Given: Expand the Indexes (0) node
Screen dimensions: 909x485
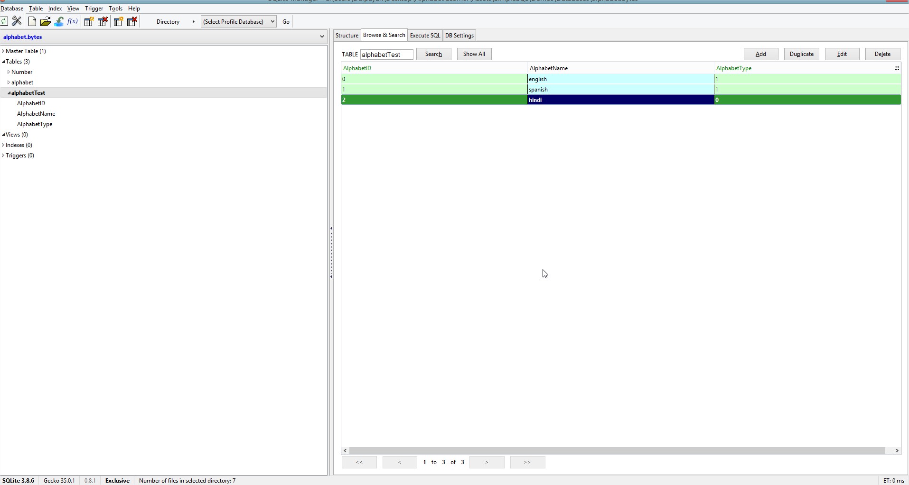Looking at the screenshot, I should [x=3, y=145].
